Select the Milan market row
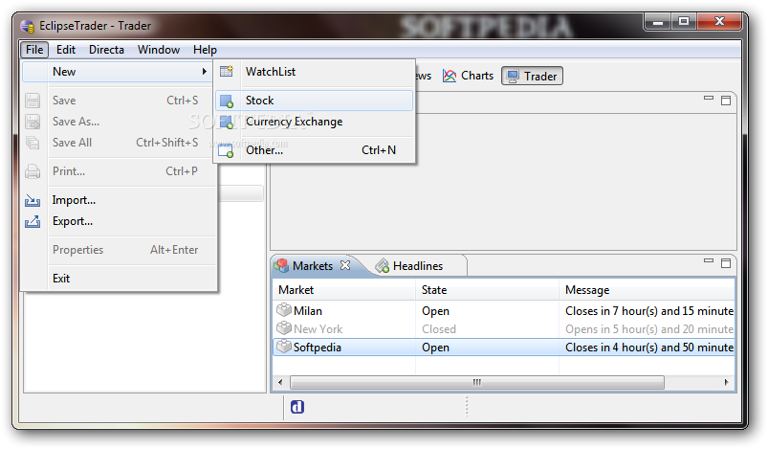This screenshot has height=449, width=768. (x=503, y=311)
